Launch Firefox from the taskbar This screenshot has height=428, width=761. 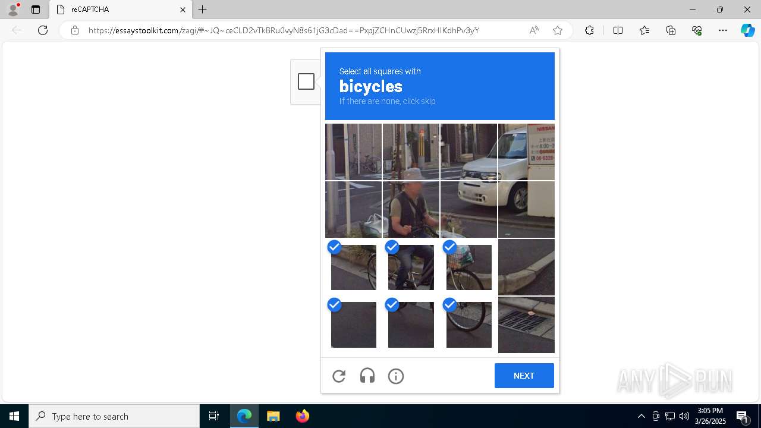[302, 416]
